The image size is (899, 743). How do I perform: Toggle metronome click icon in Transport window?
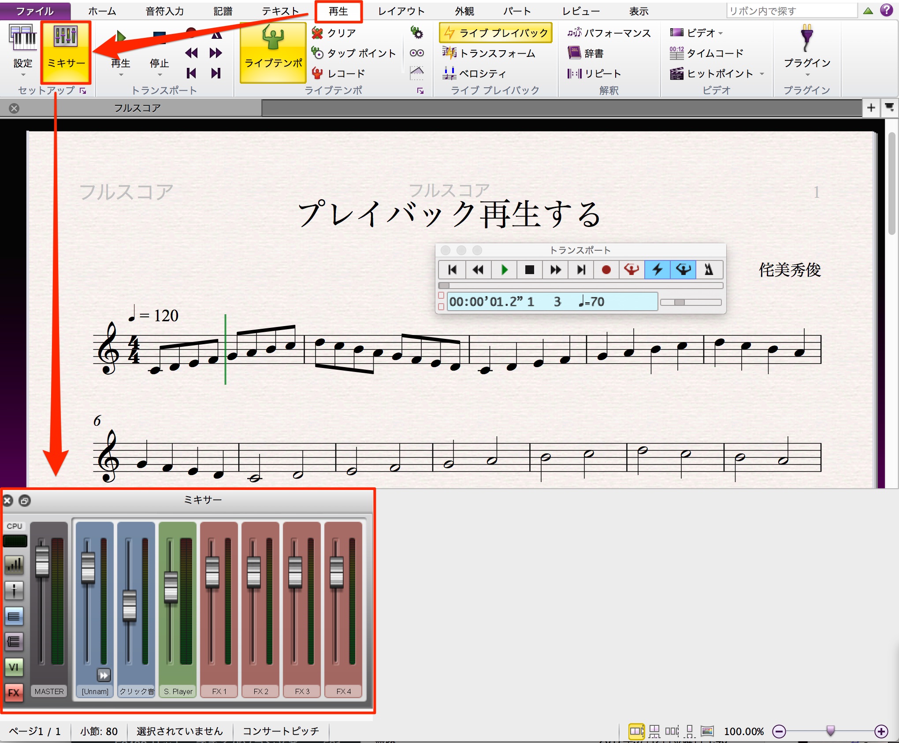point(709,270)
